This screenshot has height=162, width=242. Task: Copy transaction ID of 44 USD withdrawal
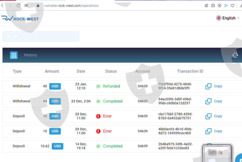pyautogui.click(x=213, y=101)
